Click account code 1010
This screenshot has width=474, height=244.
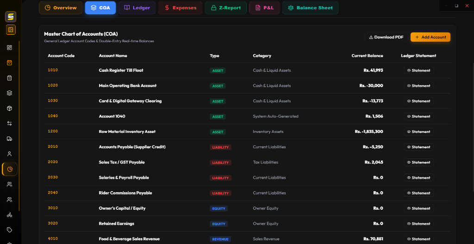click(x=53, y=70)
